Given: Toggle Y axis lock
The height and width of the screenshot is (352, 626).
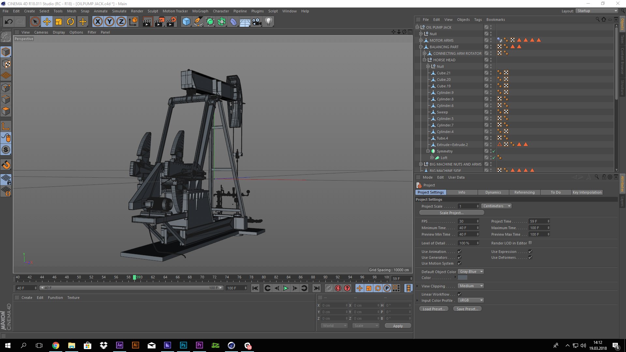Looking at the screenshot, I should 110,22.
